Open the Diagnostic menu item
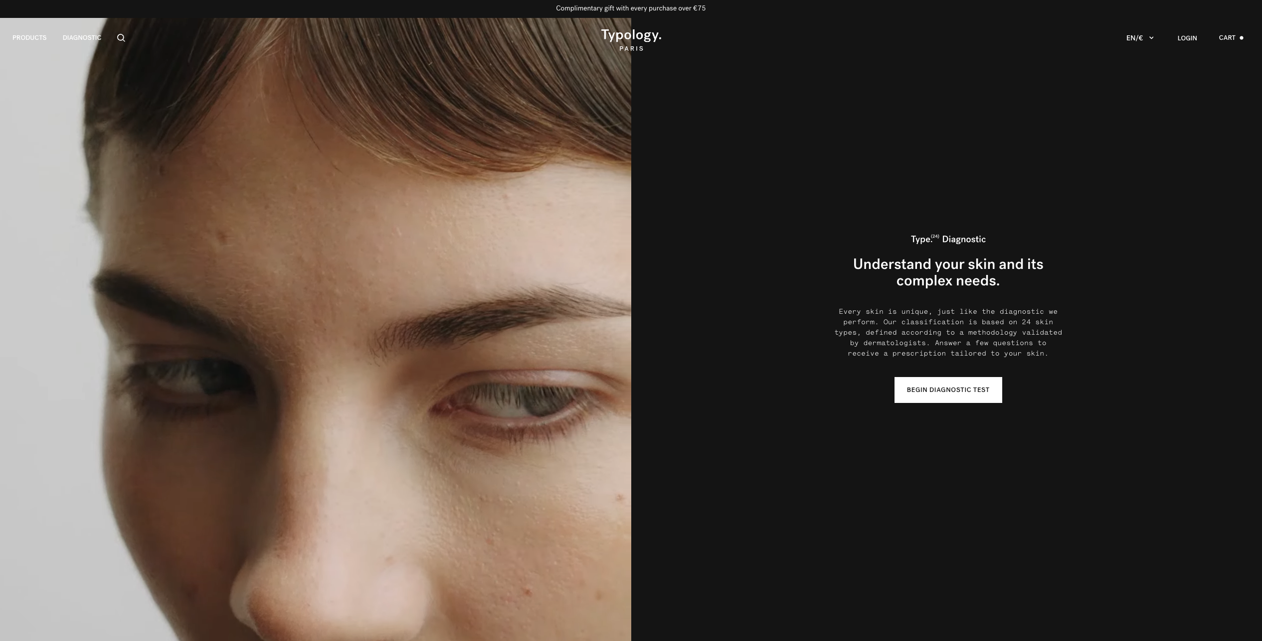The height and width of the screenshot is (641, 1262). [82, 38]
